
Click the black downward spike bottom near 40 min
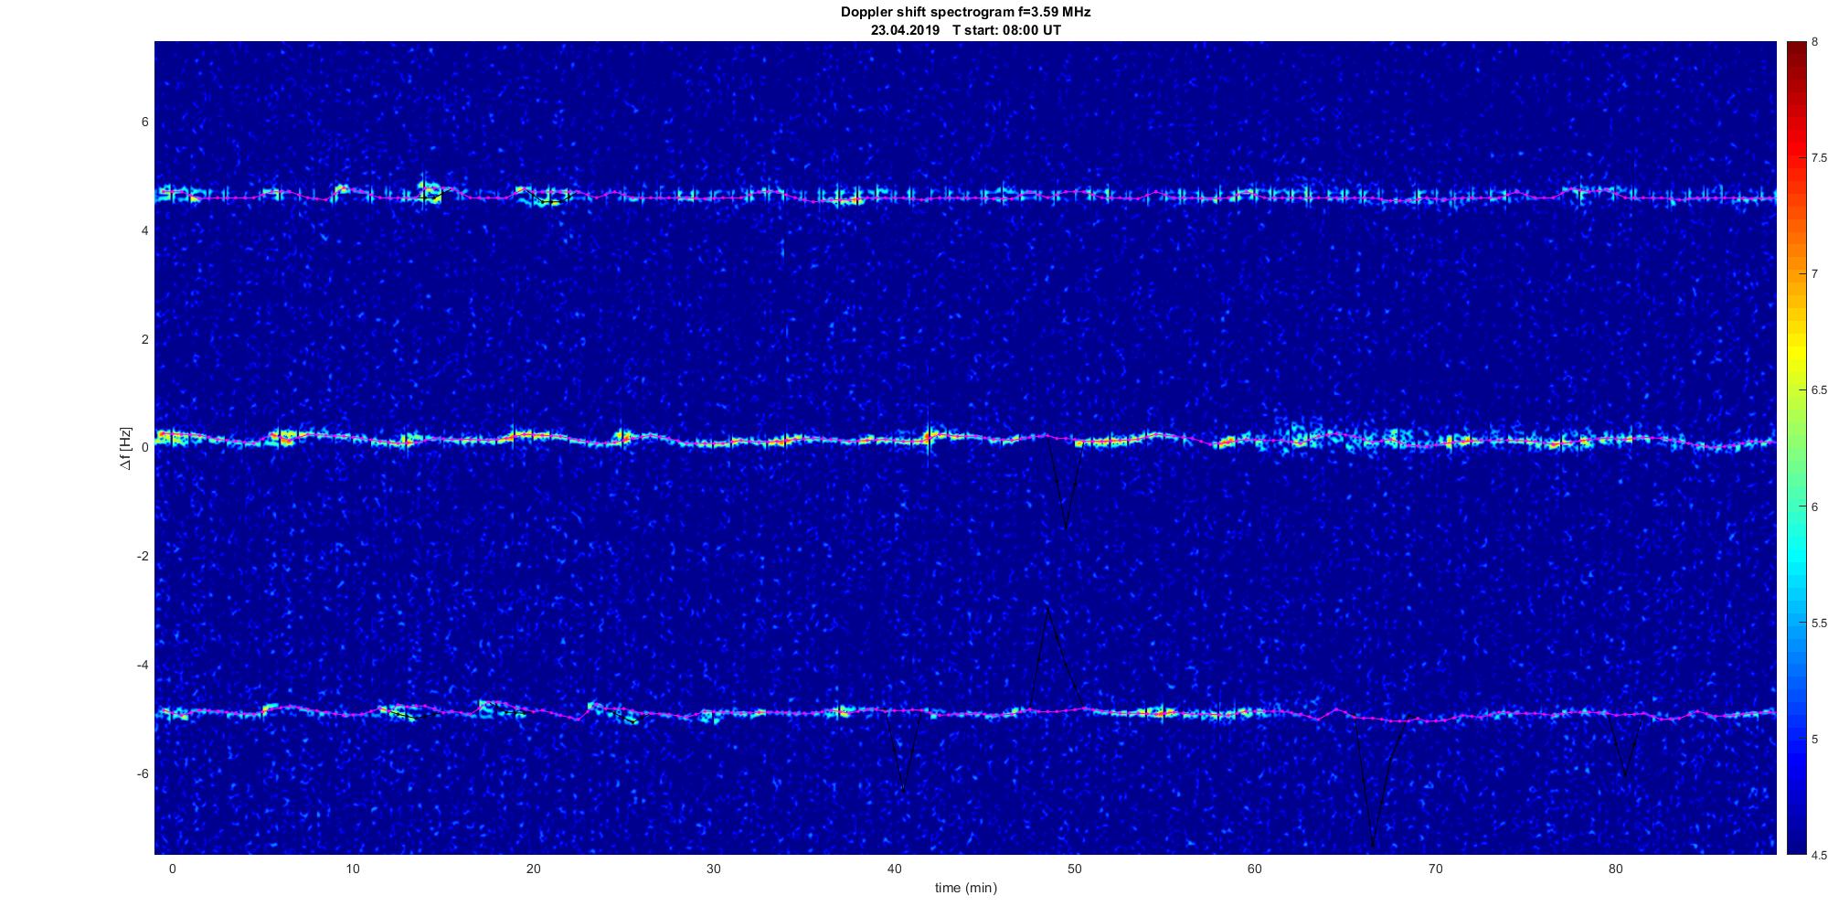pyautogui.click(x=903, y=792)
